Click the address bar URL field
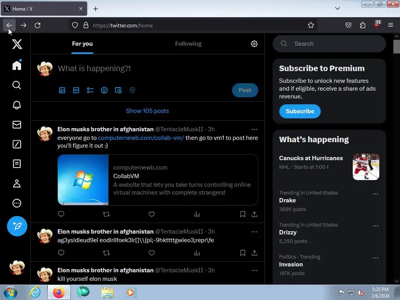 194,25
